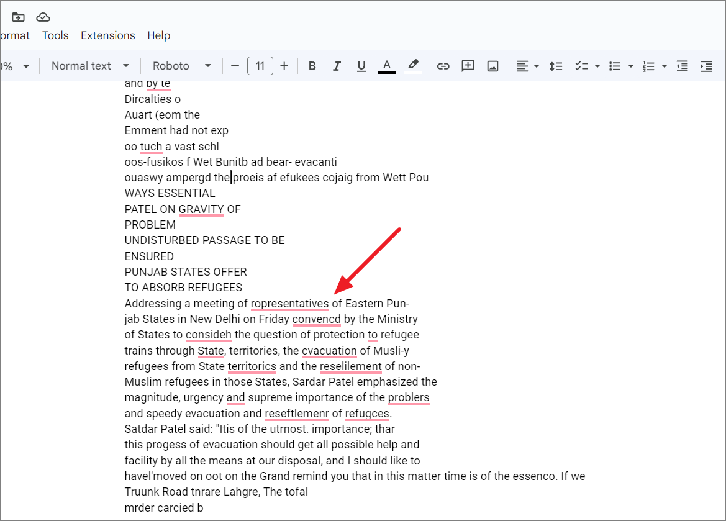This screenshot has width=726, height=521.
Task: Open the line spacing options icon
Action: pos(555,65)
